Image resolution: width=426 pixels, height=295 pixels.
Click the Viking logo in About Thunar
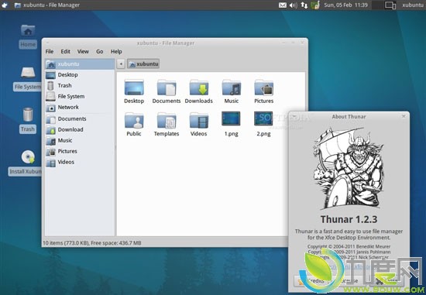click(349, 169)
